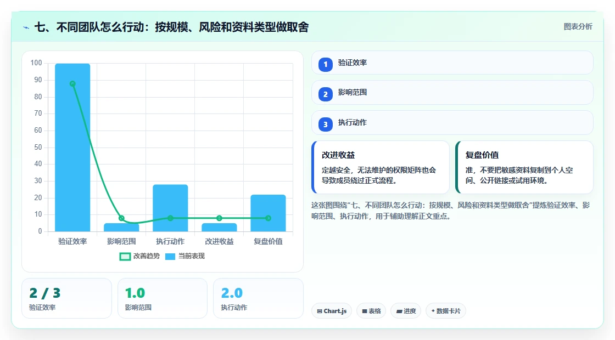The height and width of the screenshot is (340, 615).
Task: Click number badge 2 next to 影响范围
Action: tap(325, 94)
